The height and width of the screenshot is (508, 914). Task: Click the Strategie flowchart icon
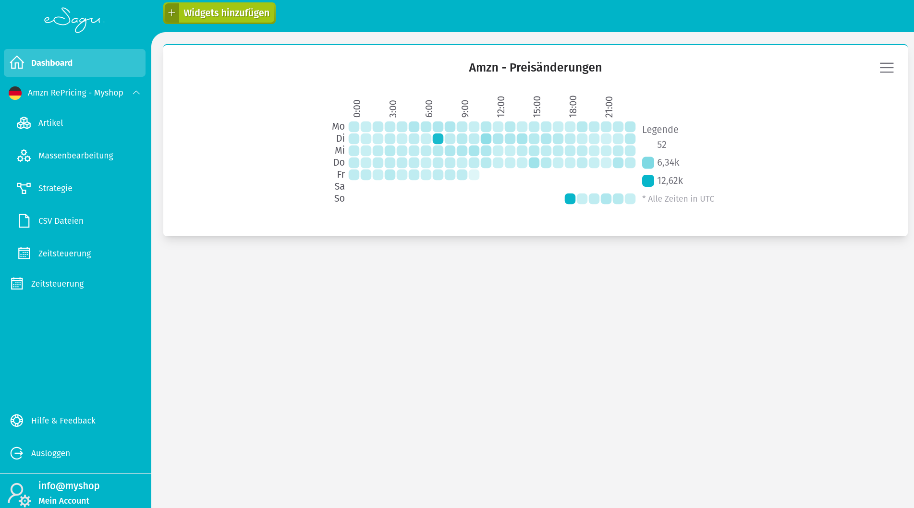pos(24,188)
